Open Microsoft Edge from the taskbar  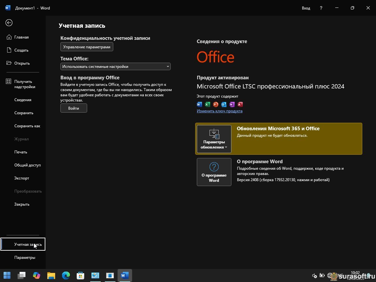(66, 275)
